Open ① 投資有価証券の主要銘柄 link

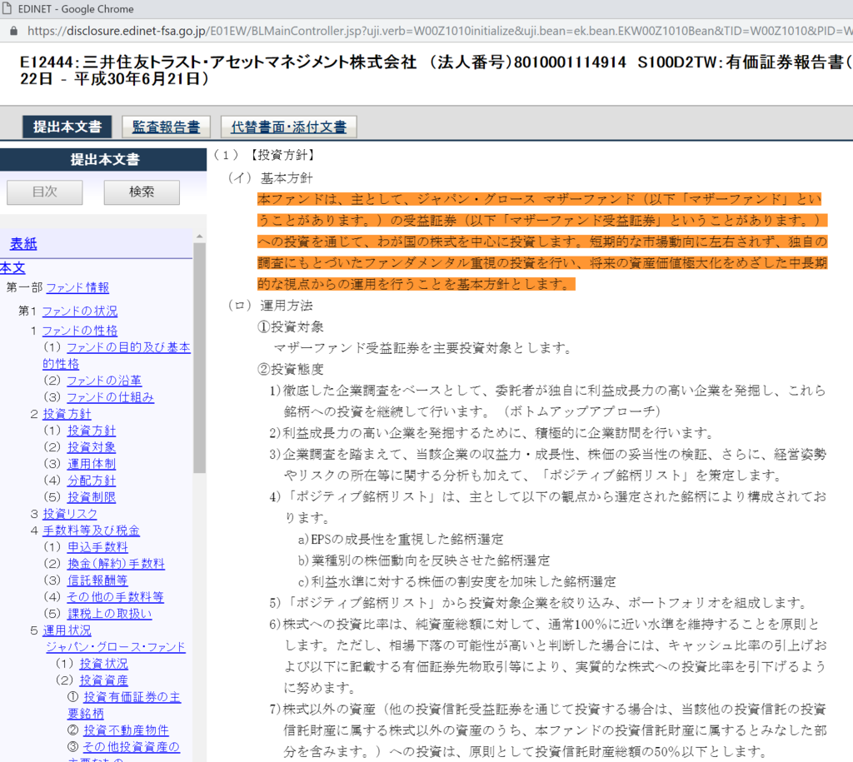(132, 697)
